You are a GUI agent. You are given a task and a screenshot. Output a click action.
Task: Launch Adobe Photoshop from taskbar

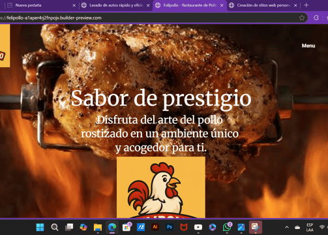tap(170, 227)
